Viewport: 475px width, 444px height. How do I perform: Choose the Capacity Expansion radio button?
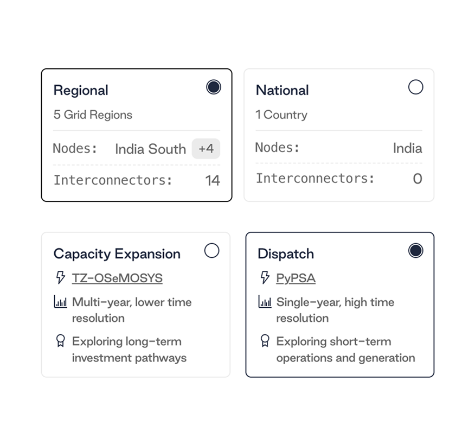(211, 251)
